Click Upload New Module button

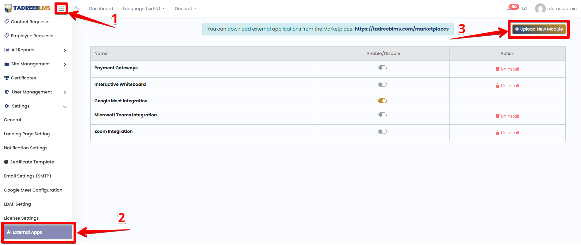(539, 29)
